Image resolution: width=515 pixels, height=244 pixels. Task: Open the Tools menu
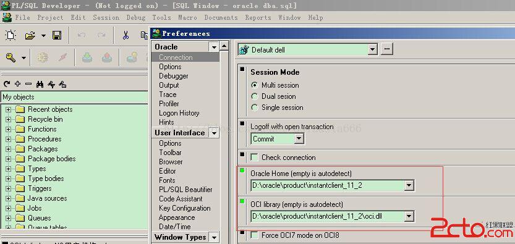(161, 17)
